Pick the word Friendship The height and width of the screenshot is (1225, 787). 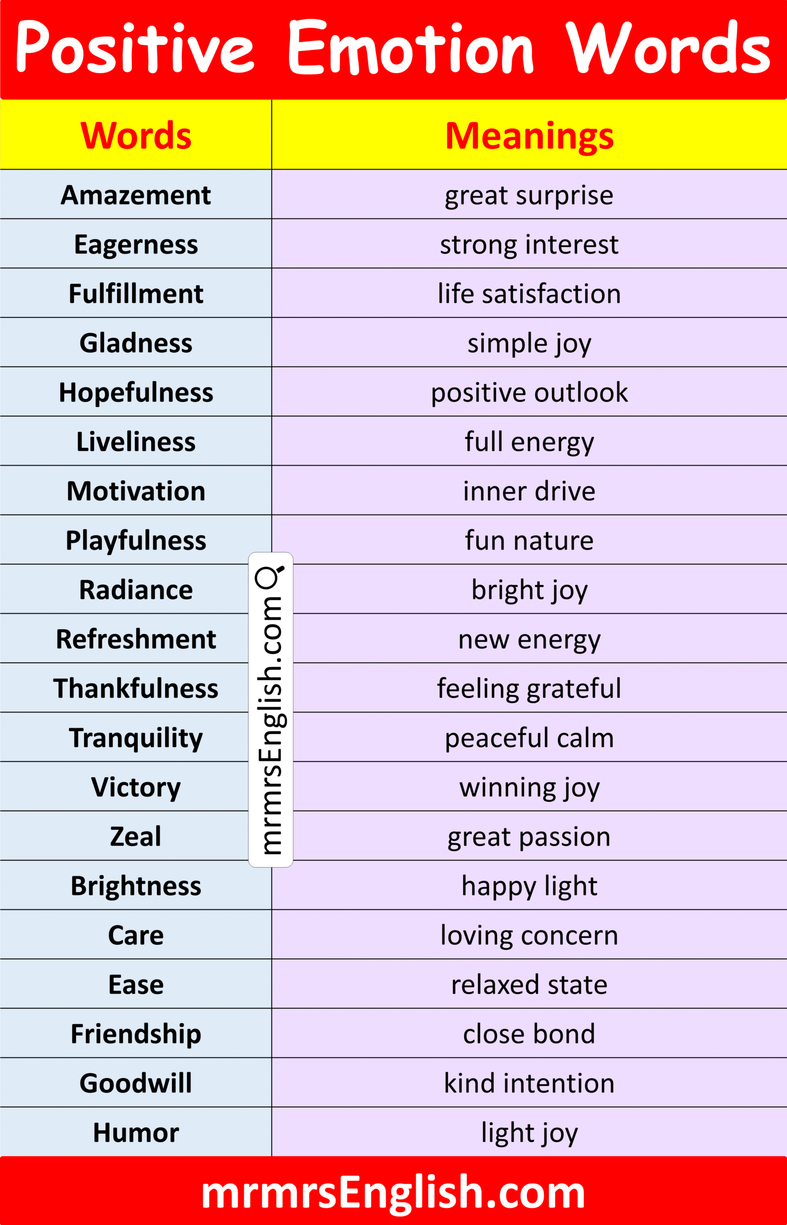point(136,1034)
